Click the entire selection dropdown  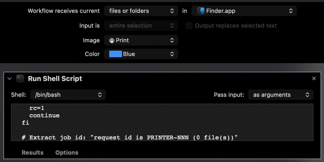141,26
